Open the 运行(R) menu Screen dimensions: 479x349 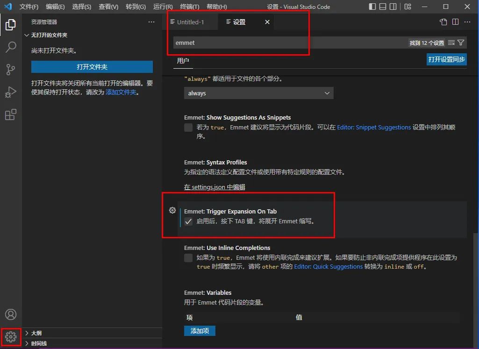[163, 7]
